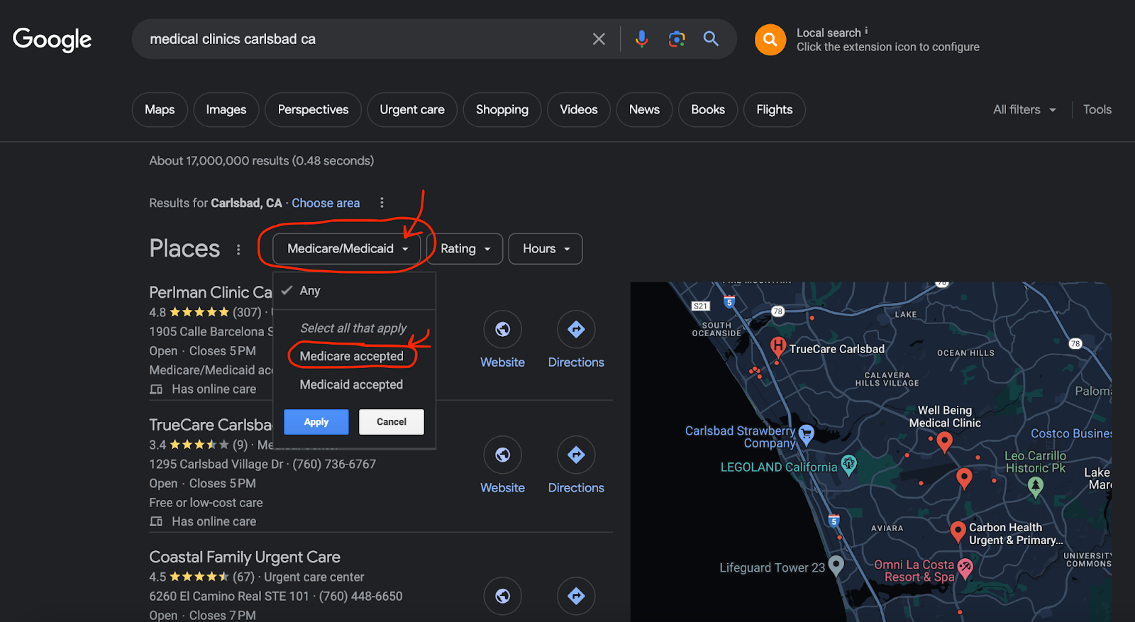Click '1295 Carlsbad Village Dr' address text
The height and width of the screenshot is (622, 1135).
click(x=216, y=465)
